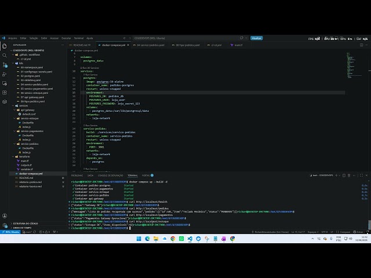The height and width of the screenshot is (278, 371).
Task: Open the Remote Explorer view
Action: (x=5, y=83)
